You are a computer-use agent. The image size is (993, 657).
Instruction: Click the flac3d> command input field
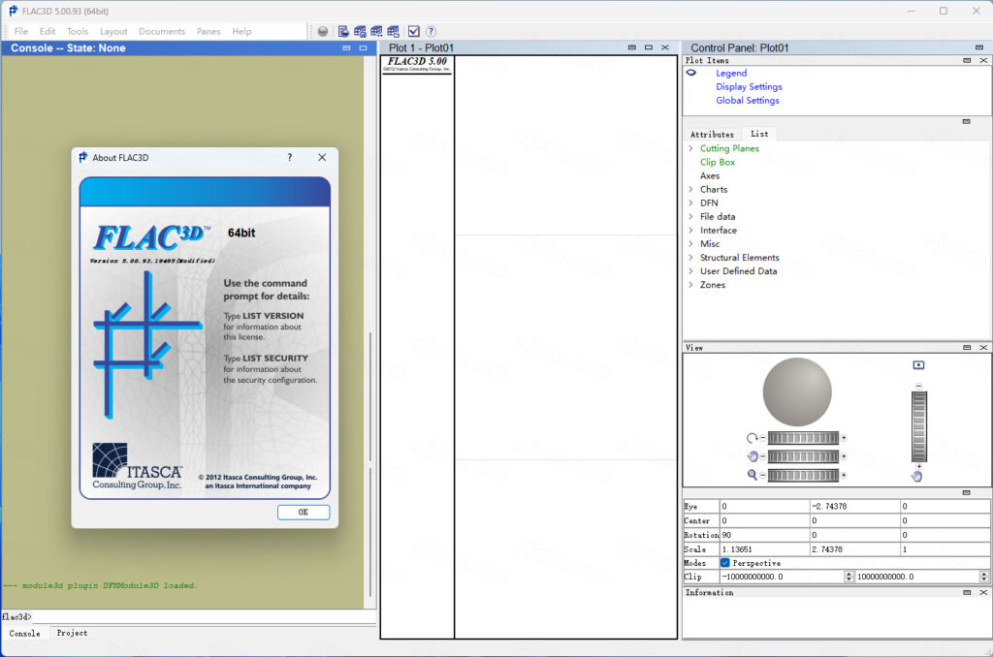pos(203,616)
